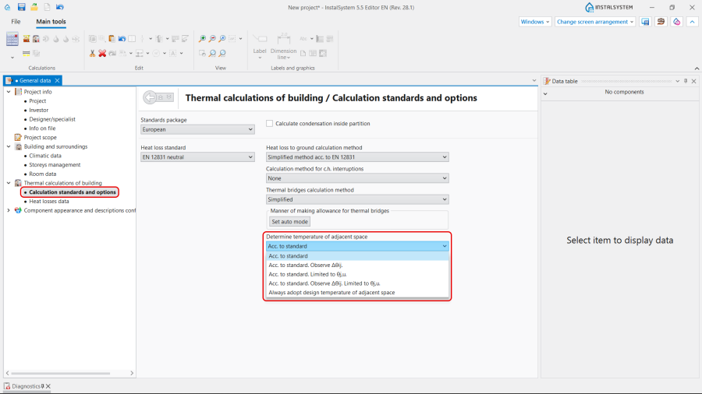Image resolution: width=702 pixels, height=394 pixels.
Task: Open the large Calculations grid icon
Action: 12,39
